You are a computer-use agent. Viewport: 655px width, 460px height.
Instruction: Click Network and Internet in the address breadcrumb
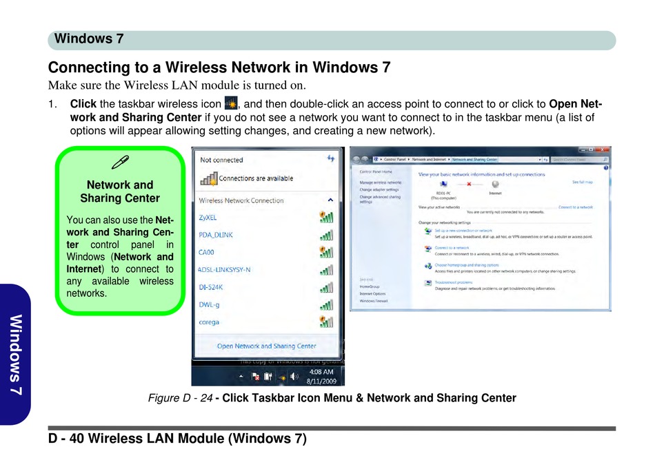pos(428,159)
